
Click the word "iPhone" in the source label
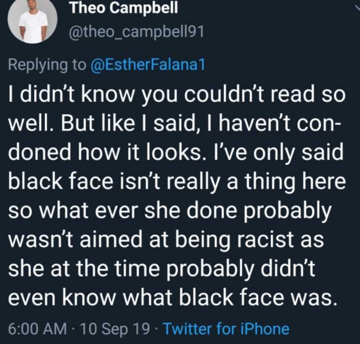265,329
